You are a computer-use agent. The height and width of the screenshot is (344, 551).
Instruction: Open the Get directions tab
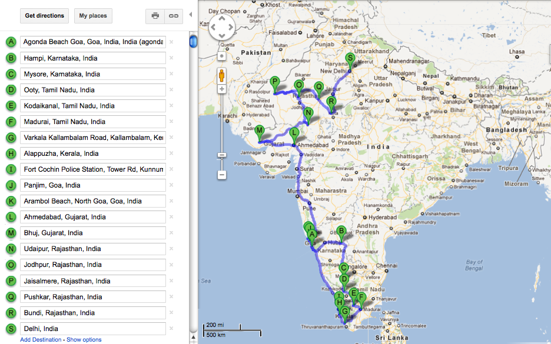(x=44, y=16)
